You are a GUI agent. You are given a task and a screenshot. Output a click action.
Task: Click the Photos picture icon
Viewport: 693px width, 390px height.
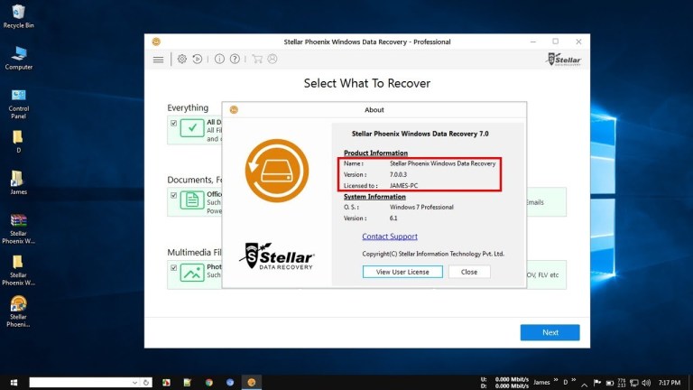192,273
